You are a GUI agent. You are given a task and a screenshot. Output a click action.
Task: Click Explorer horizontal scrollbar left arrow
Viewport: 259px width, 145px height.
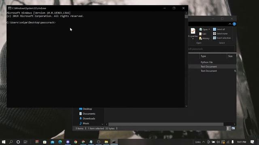pos(107,124)
